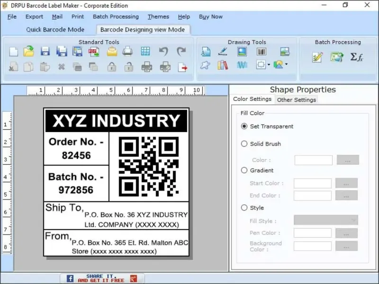The width and height of the screenshot is (379, 284).
Task: Click the Undo arrow icon
Action: click(163, 52)
